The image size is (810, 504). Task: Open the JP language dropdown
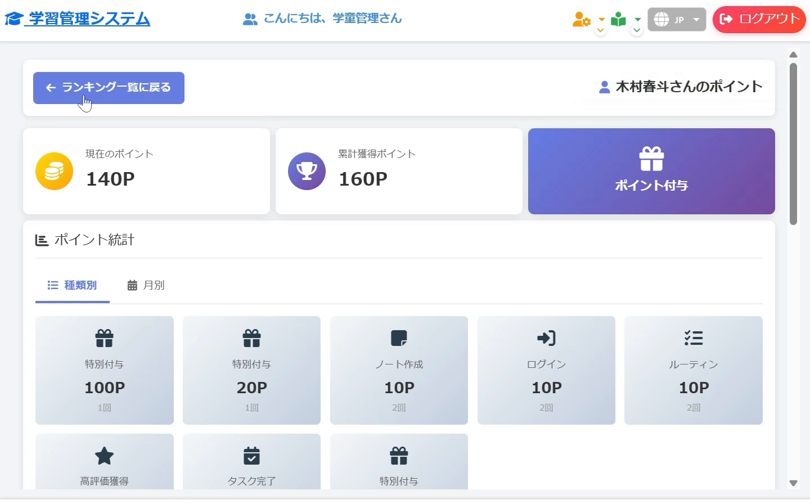pos(677,19)
